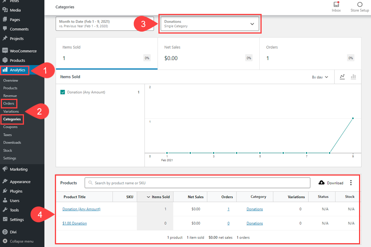Click the $1.00 Donation product link
The width and height of the screenshot is (371, 247).
click(x=75, y=223)
